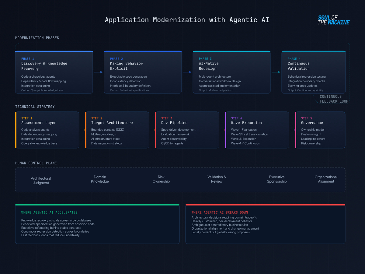
Task: Click 'Wave 3: Expansion' line
Action: tap(244, 139)
